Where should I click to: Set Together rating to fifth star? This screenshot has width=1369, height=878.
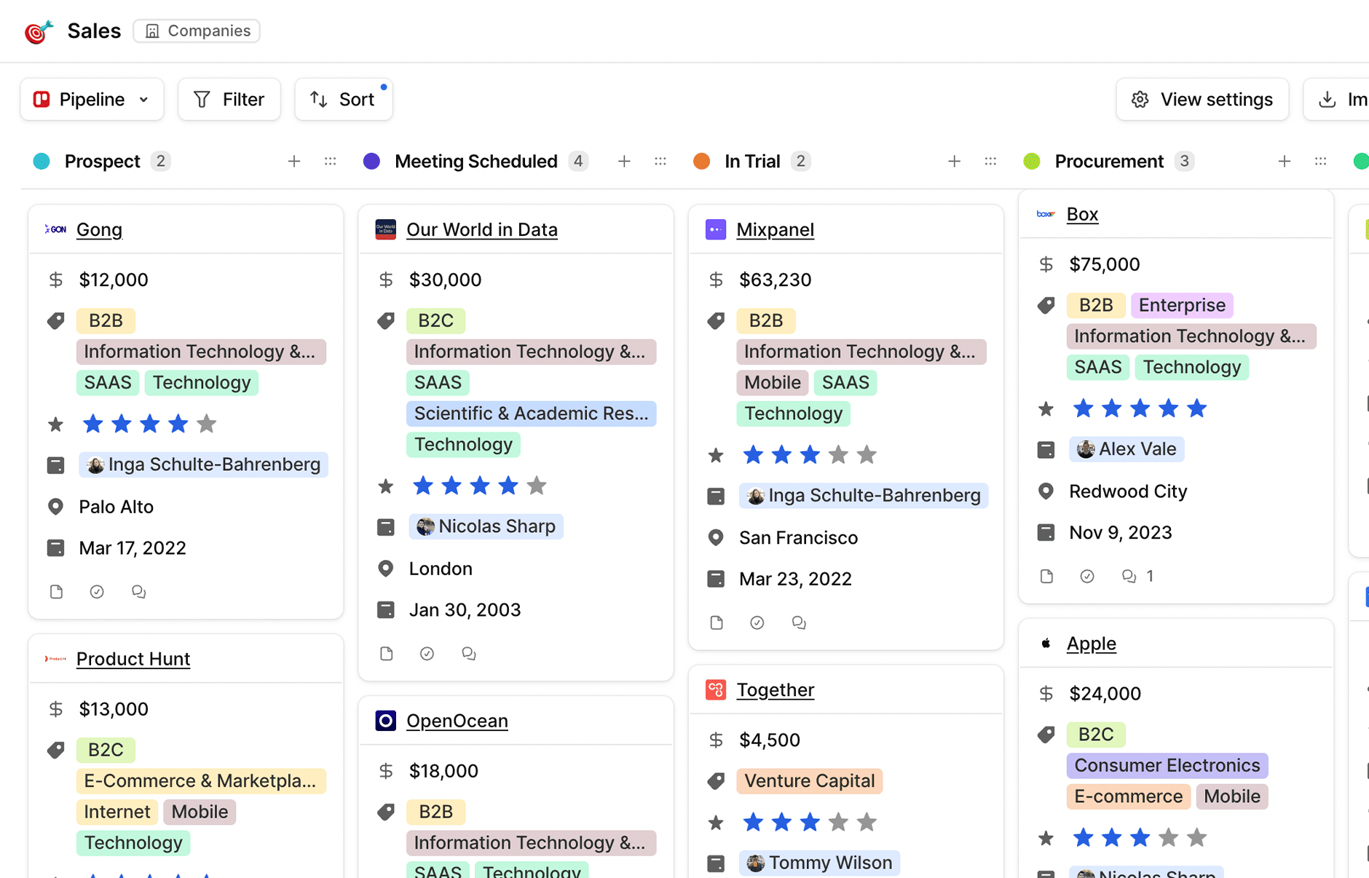coord(867,823)
